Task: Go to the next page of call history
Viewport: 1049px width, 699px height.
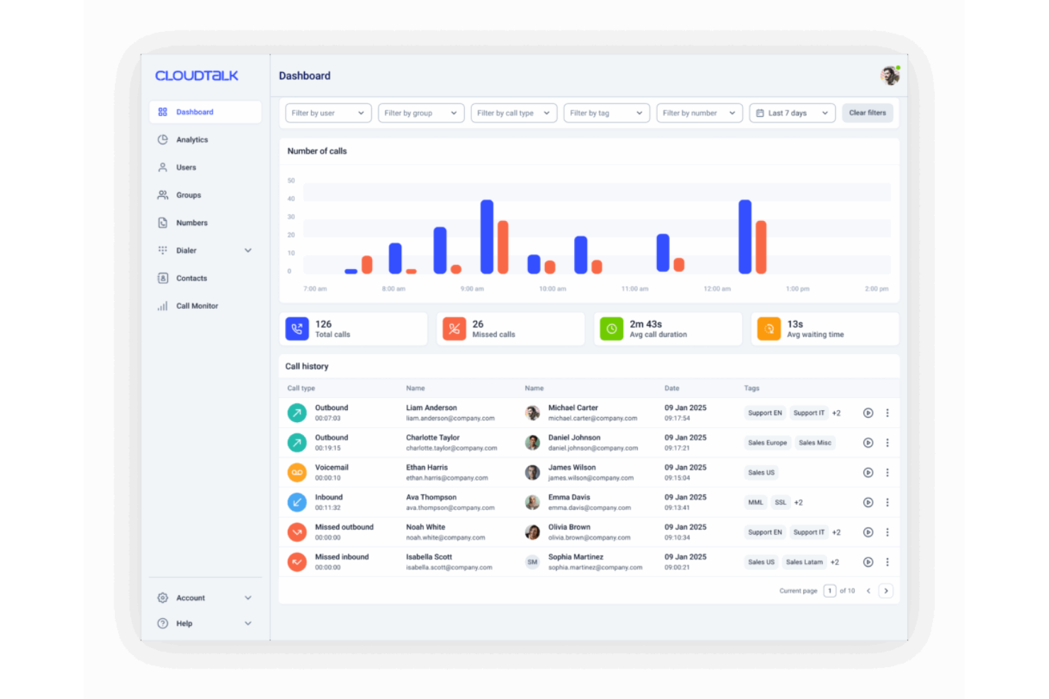Action: point(886,590)
